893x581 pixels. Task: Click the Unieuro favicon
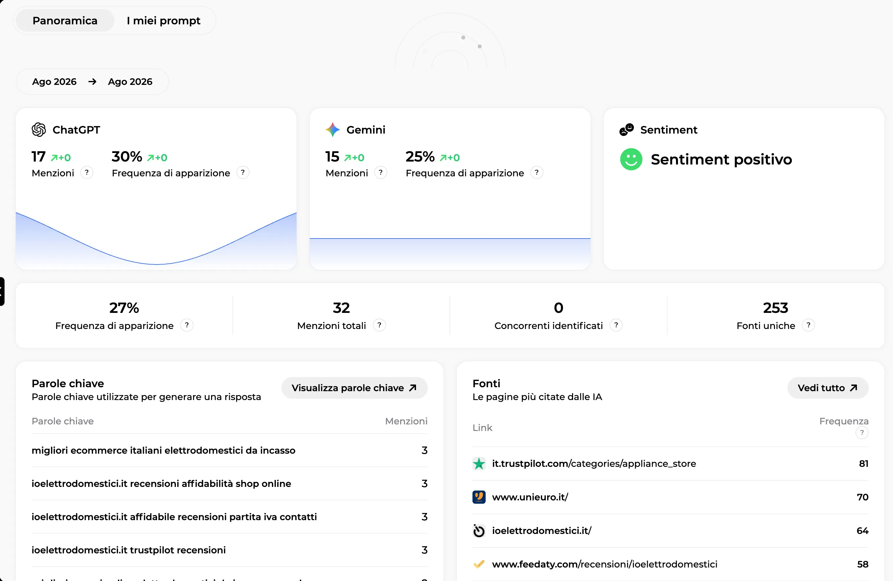[x=479, y=497]
